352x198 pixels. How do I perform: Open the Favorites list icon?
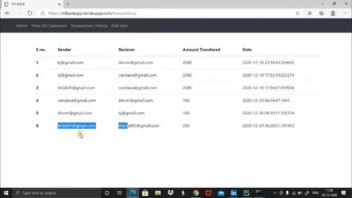[x=310, y=13]
